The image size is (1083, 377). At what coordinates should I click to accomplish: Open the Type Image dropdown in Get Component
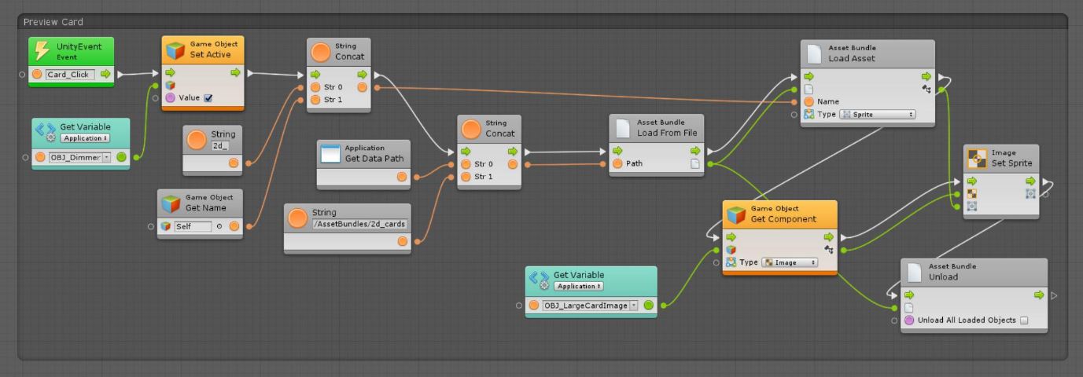[789, 262]
